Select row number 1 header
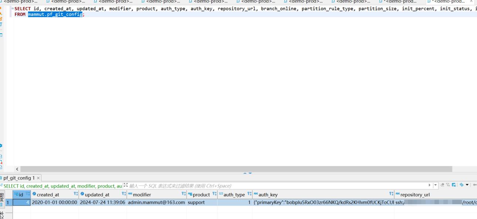Viewport: 477px width, 219px height. tap(7, 202)
